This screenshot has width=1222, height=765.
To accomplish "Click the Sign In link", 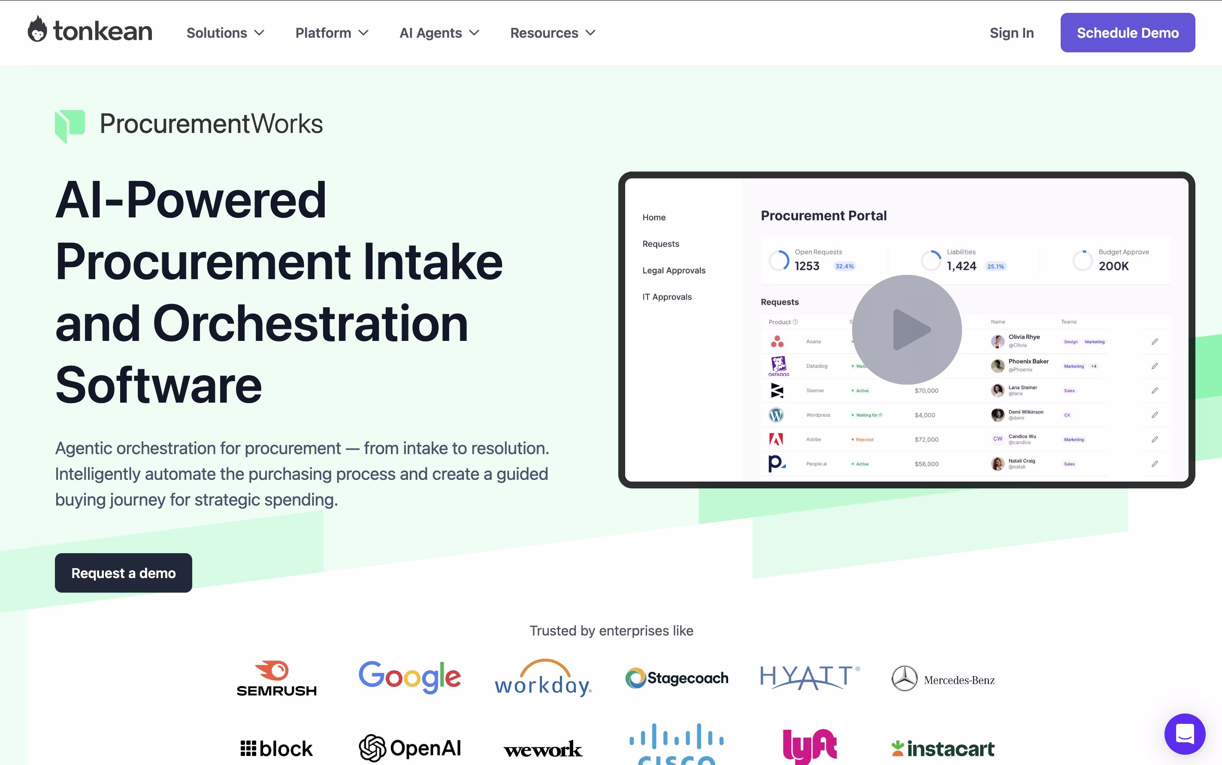I will click(1011, 33).
